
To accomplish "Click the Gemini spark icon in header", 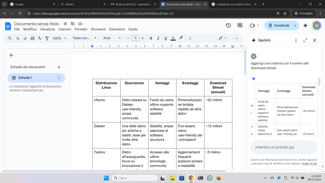I will (305, 25).
